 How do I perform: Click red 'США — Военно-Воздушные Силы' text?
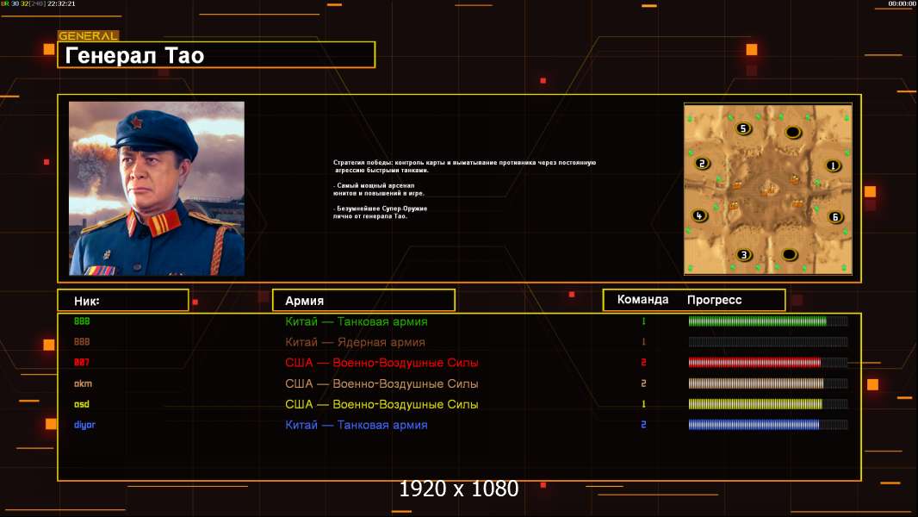[x=381, y=363]
